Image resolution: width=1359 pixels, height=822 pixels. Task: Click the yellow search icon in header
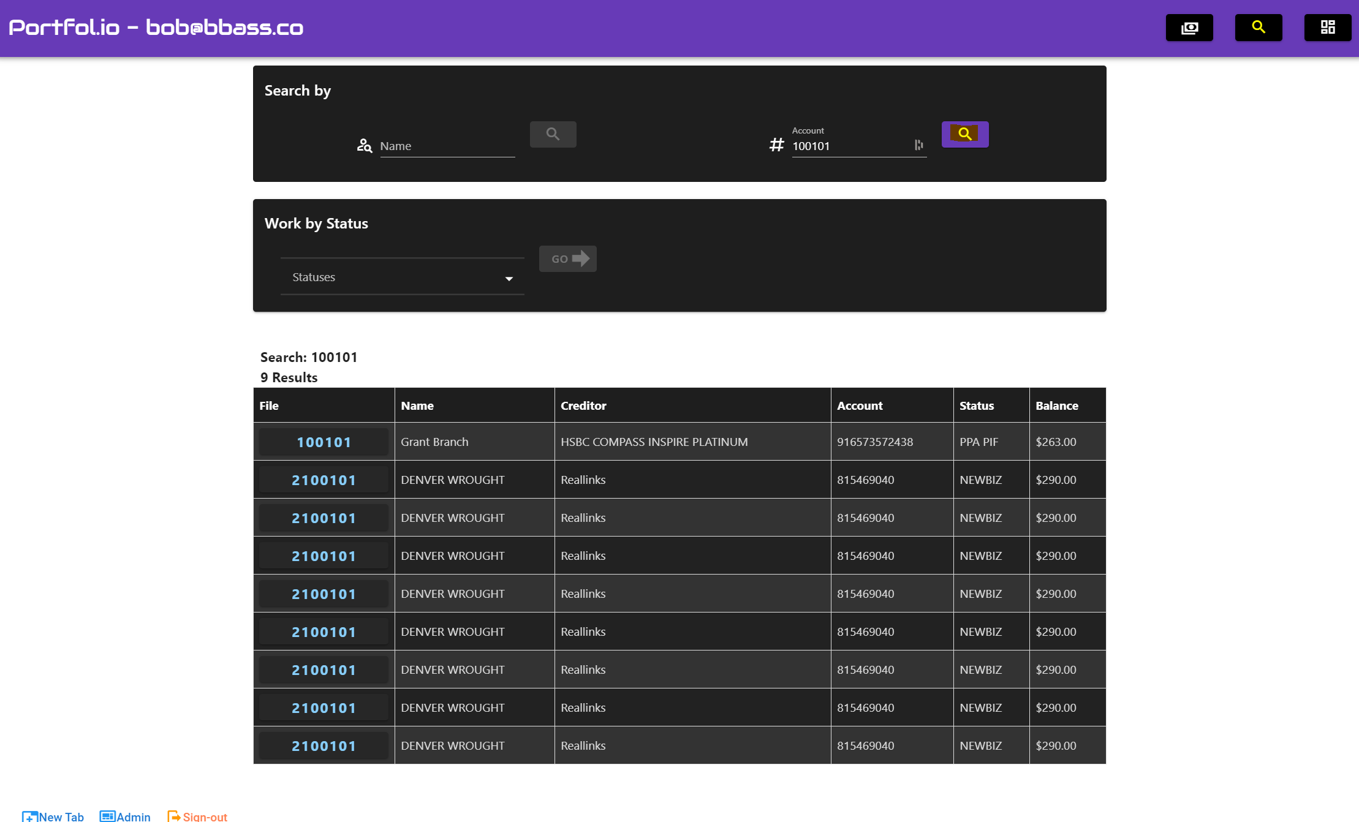click(1259, 28)
